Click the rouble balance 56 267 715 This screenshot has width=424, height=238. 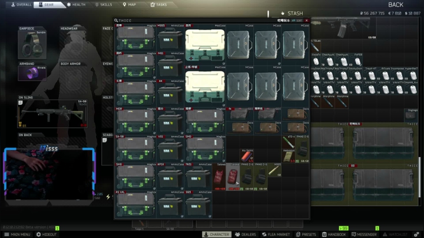point(372,13)
